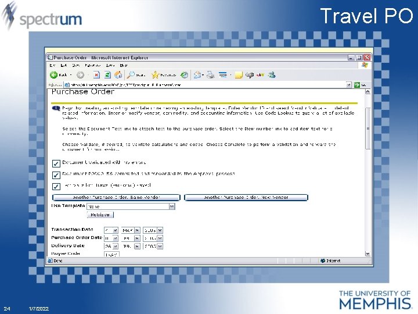The width and height of the screenshot is (418, 314).
Task: Print the page using the printer icon
Action: point(211,75)
